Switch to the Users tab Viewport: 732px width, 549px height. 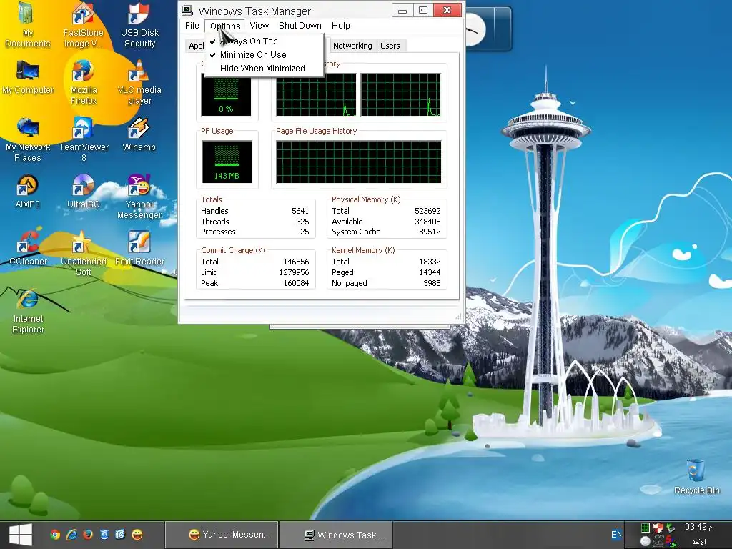[x=390, y=46]
